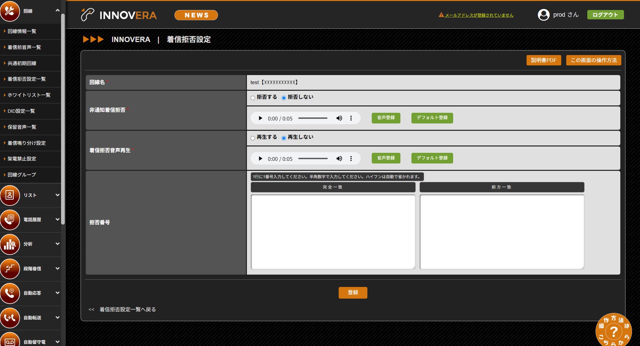Mute the 非通知着信拒否 audio player
Image resolution: width=640 pixels, height=346 pixels.
[339, 118]
